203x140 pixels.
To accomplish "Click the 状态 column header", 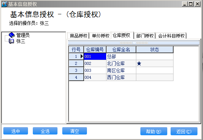I will point(155,49).
